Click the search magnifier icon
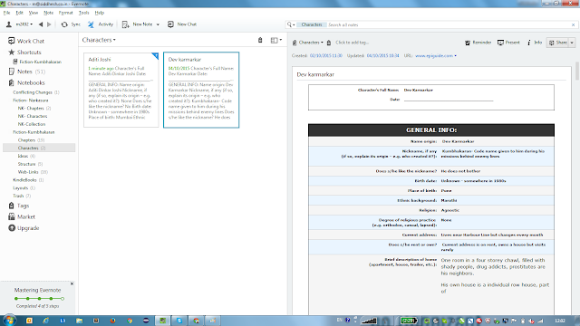The height and width of the screenshot is (326, 580). click(x=289, y=24)
